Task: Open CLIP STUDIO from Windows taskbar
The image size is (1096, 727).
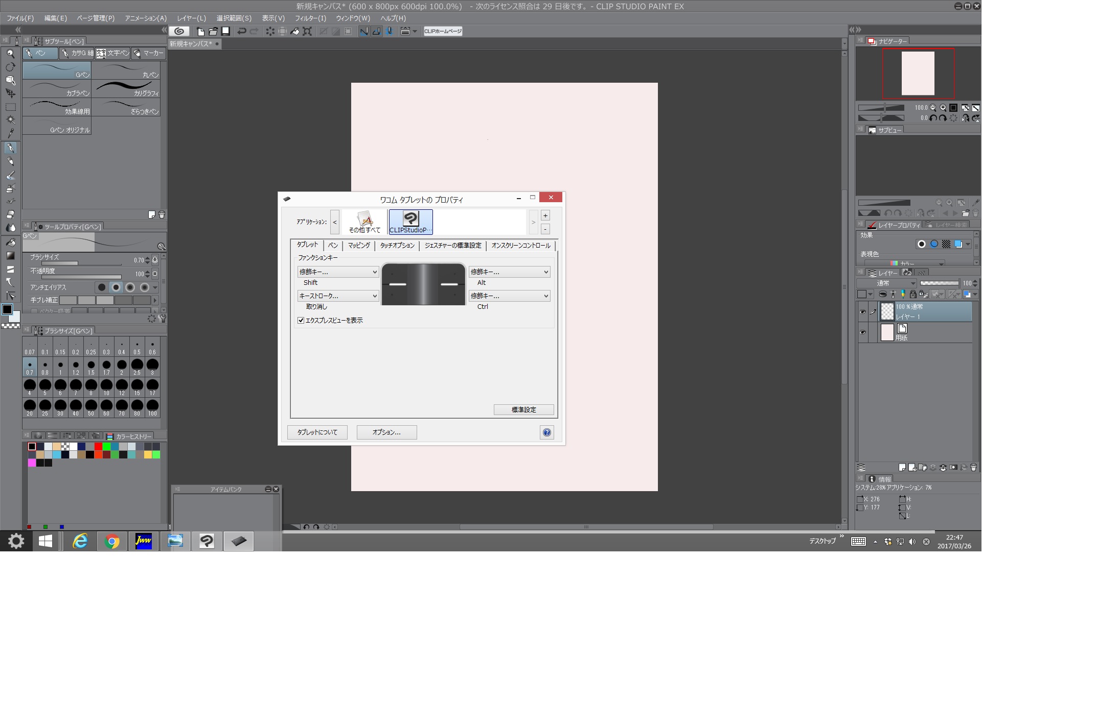Action: click(x=207, y=541)
